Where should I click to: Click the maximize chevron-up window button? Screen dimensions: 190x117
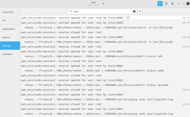[x=183, y=4]
